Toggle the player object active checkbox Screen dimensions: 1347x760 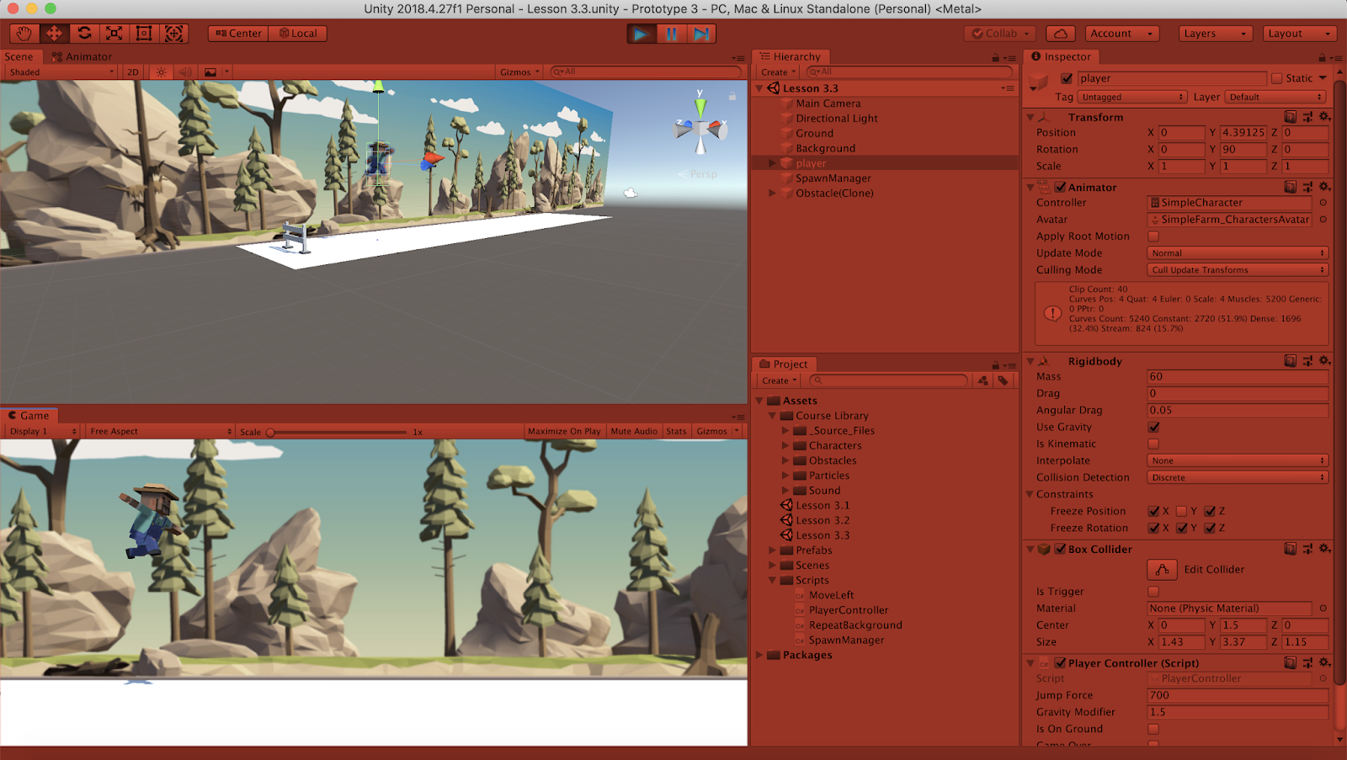point(1067,78)
